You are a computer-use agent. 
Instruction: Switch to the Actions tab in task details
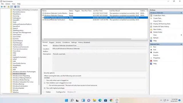point(58,42)
